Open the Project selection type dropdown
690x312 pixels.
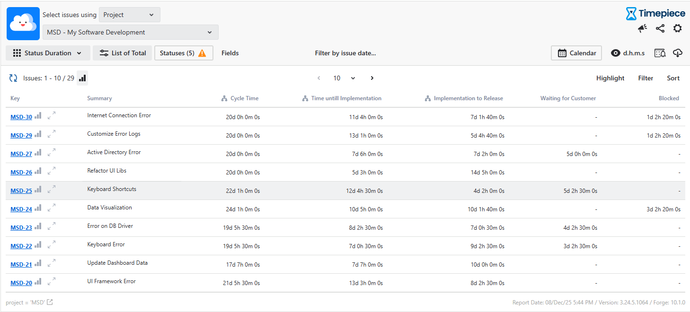pyautogui.click(x=129, y=15)
